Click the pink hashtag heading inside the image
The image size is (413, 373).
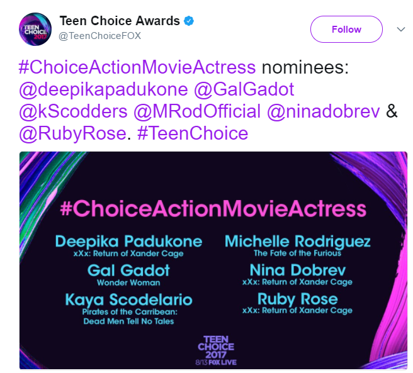coord(213,209)
